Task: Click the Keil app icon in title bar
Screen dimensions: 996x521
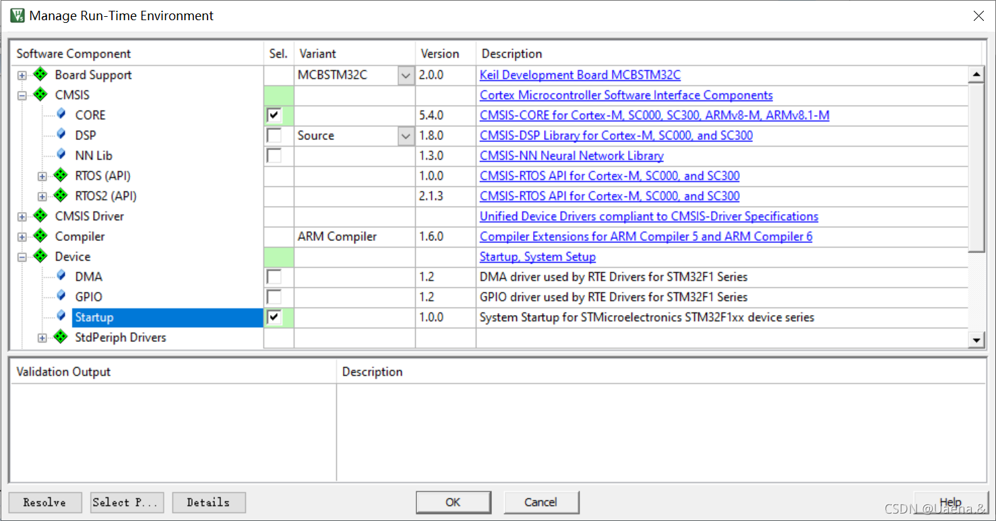Action: [17, 15]
